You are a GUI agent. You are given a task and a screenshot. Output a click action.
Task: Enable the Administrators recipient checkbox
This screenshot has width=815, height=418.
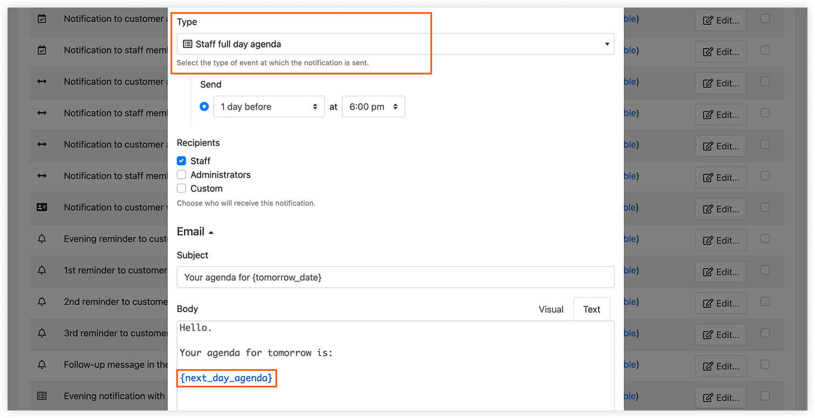181,174
